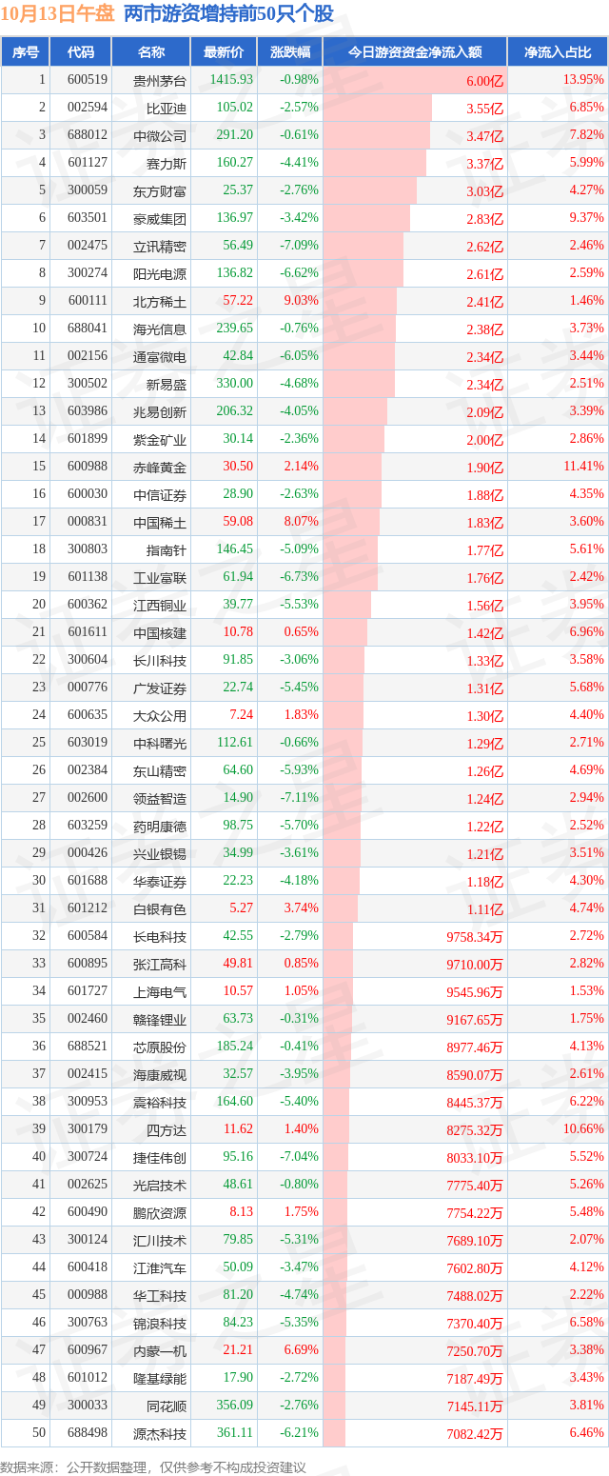Click stock code 688012
This screenshot has width=609, height=1476.
(88, 135)
